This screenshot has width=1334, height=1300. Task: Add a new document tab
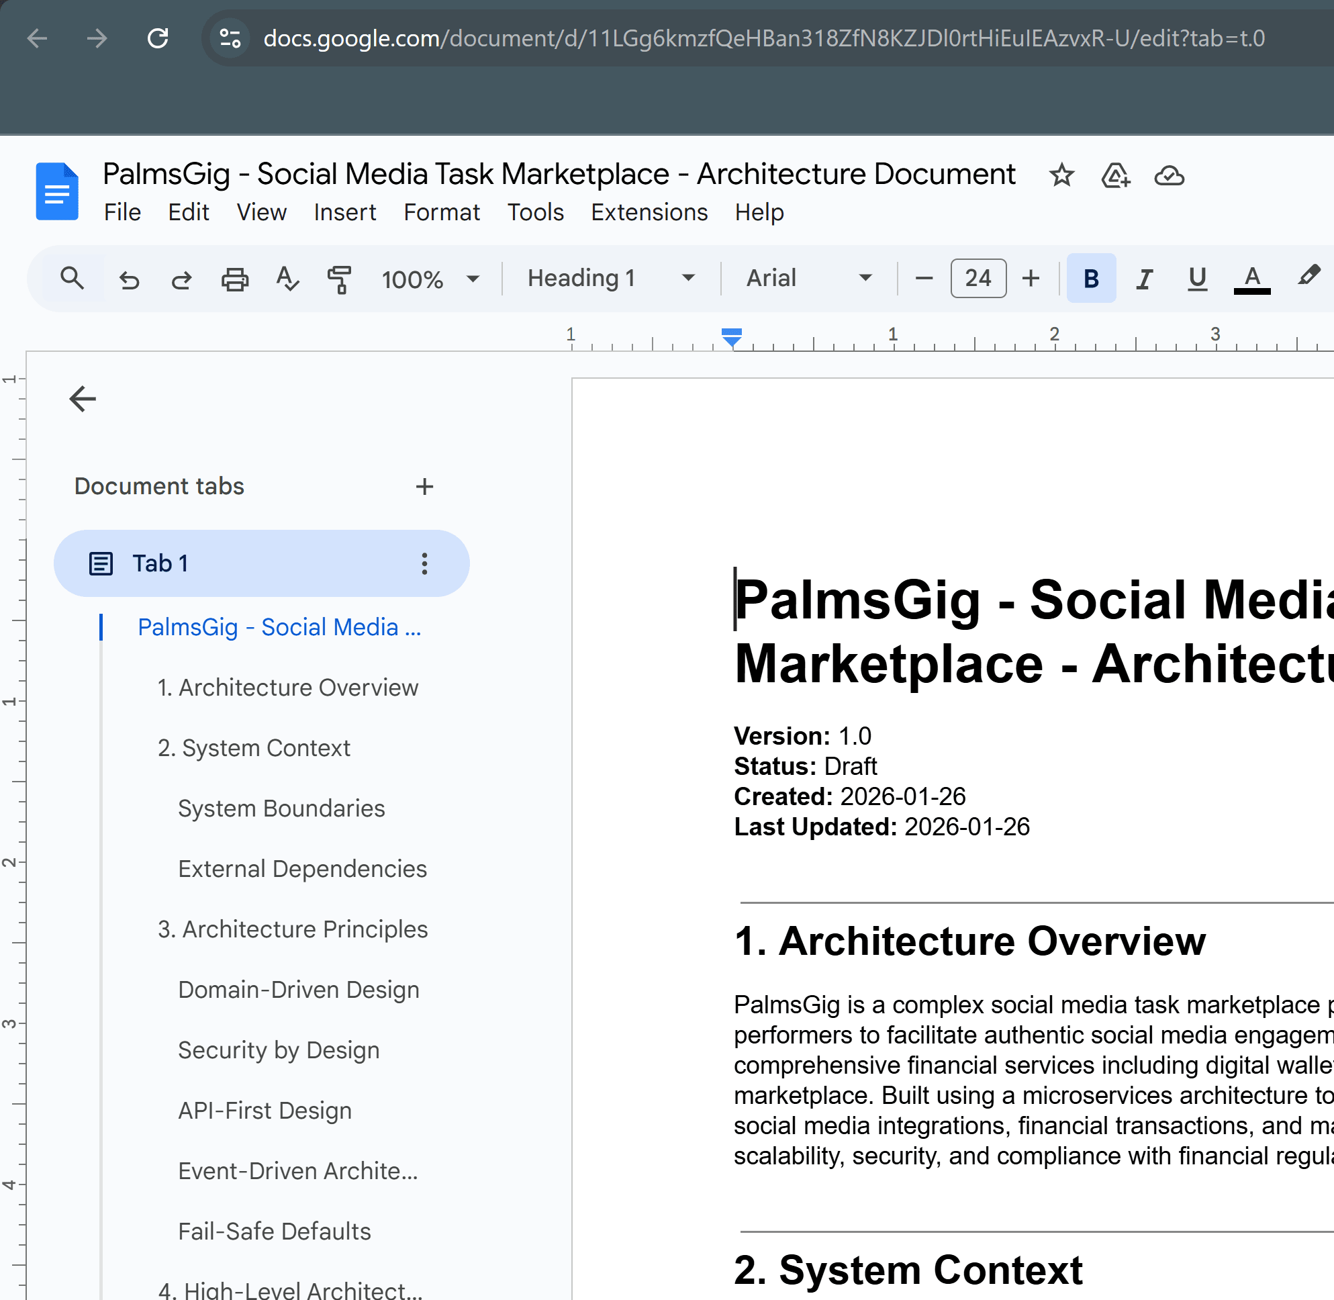pos(424,486)
